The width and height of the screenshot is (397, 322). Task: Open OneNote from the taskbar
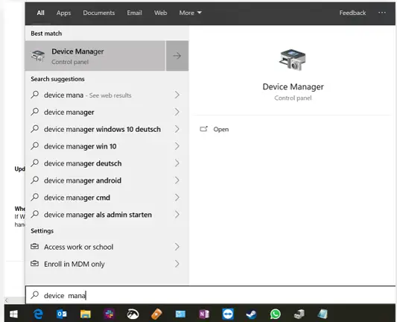(204, 314)
